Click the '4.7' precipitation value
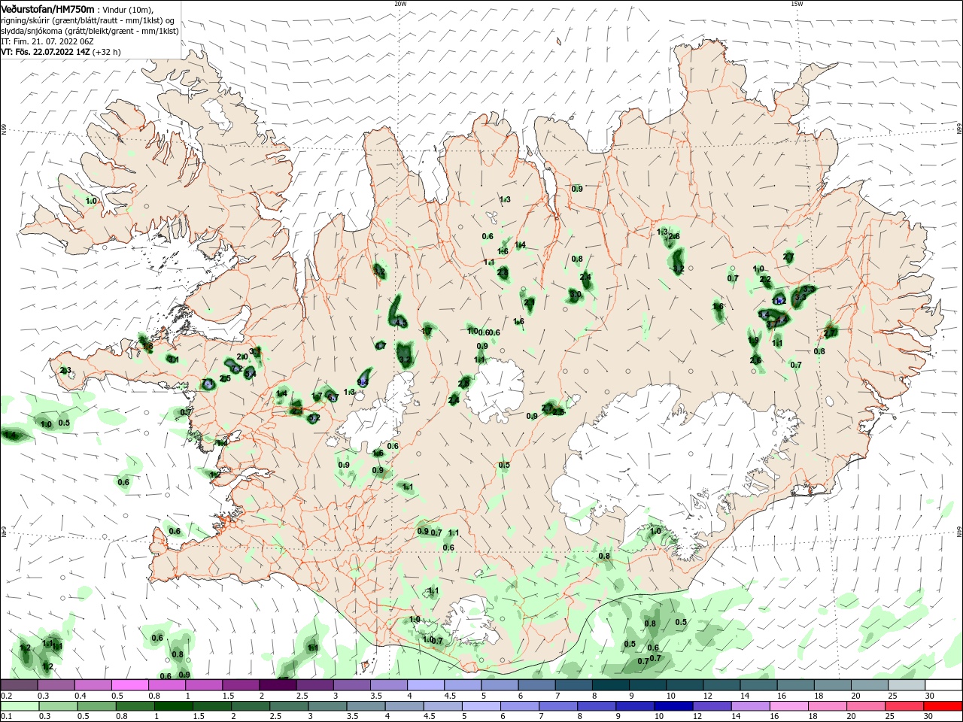The image size is (963, 722). (x=380, y=346)
